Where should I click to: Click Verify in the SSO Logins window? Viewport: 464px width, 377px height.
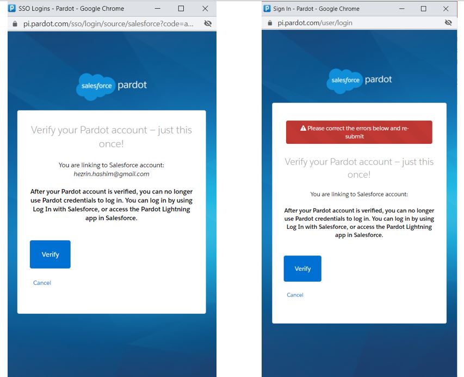[50, 254]
